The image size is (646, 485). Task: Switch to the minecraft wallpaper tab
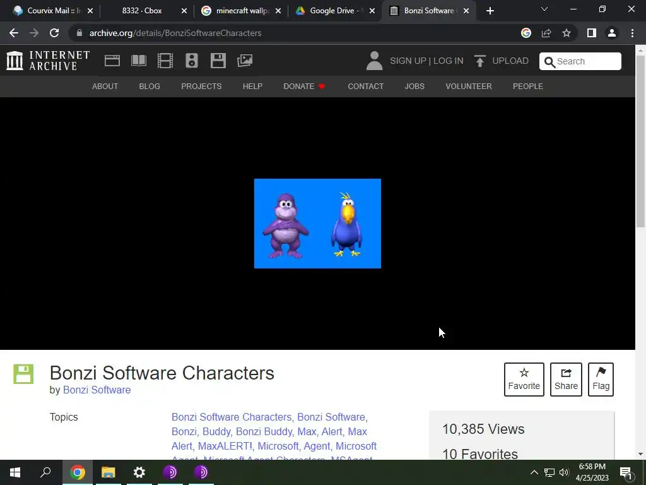tap(241, 11)
